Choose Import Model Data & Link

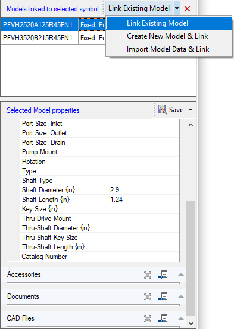pyautogui.click(x=168, y=49)
